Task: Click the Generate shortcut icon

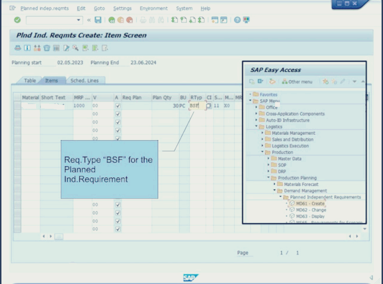Action: click(x=224, y=20)
